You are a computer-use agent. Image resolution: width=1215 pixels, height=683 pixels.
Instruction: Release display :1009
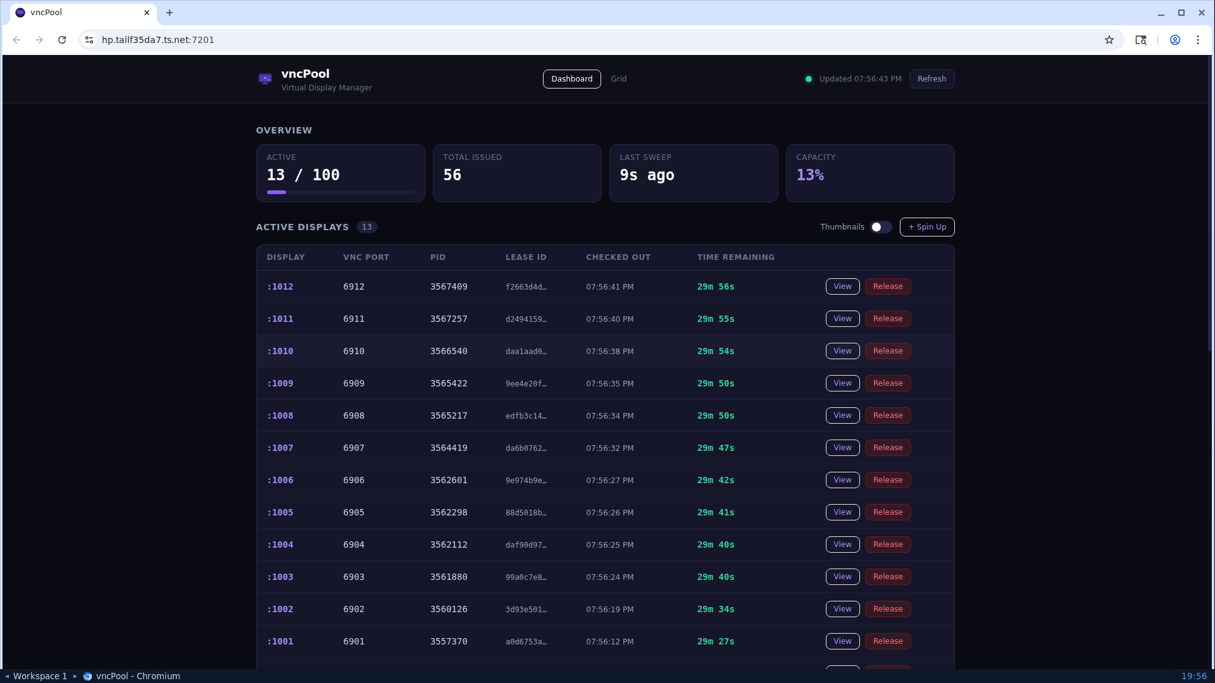click(x=888, y=383)
